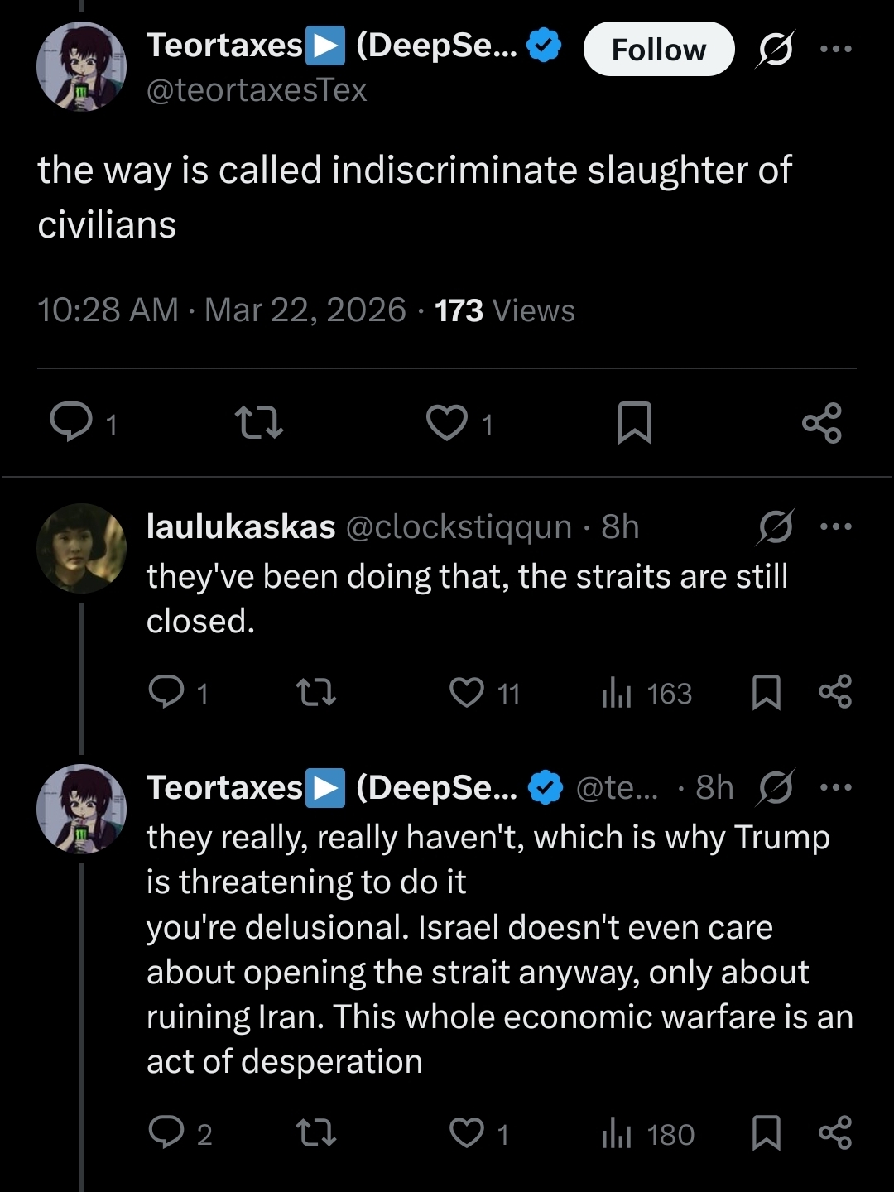Click the Follow button for Teortaxes
This screenshot has height=1192, width=894.
658,50
